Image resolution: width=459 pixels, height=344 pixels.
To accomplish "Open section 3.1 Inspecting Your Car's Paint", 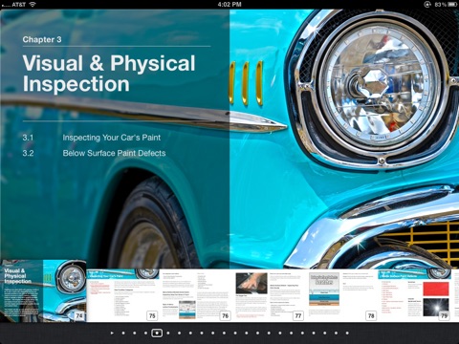I will (x=92, y=138).
